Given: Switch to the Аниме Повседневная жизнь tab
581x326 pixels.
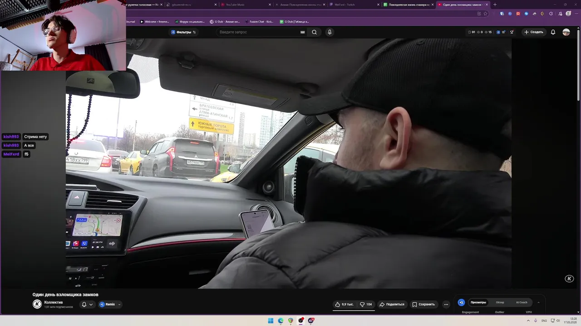Looking at the screenshot, I should coord(300,5).
